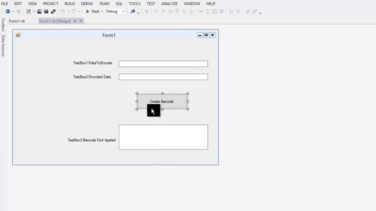Viewport: 376px width, 211px height.
Task: Click the Navigate Backward arrow icon
Action: pos(8,11)
